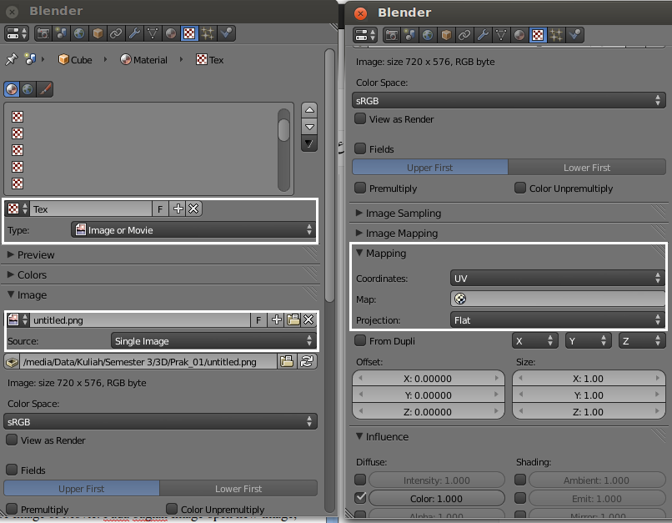
Task: Expand Colors panel
Action: click(11, 274)
